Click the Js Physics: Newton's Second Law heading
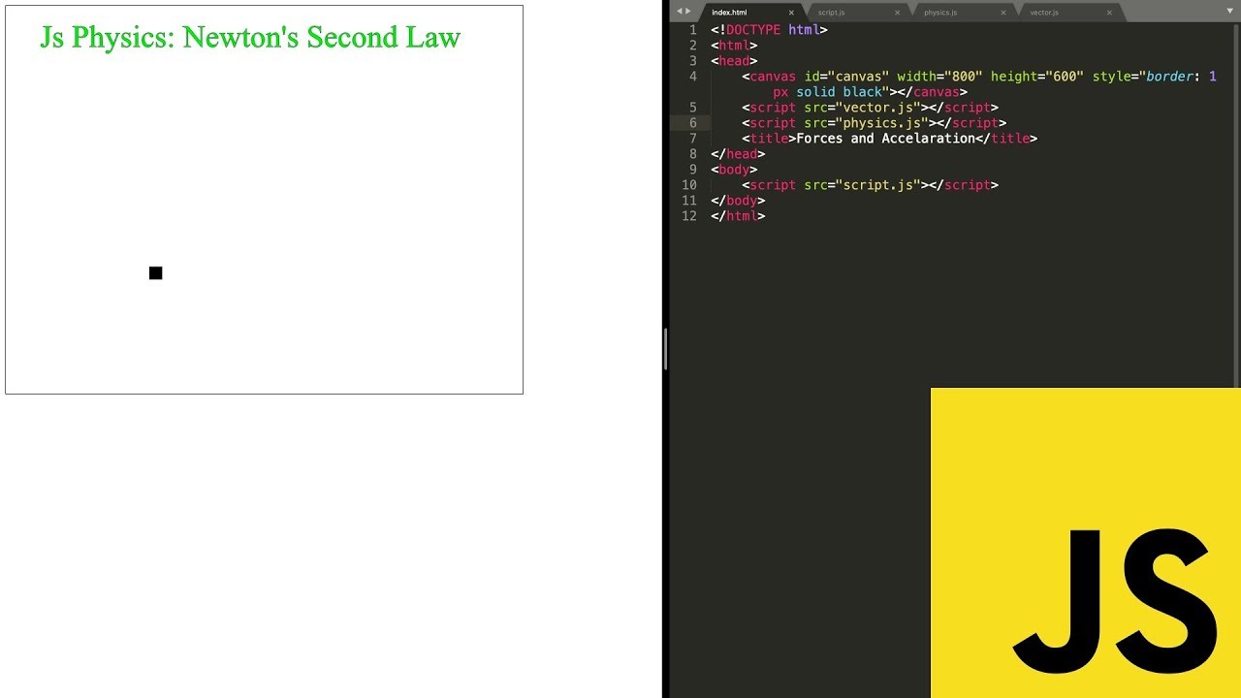The height and width of the screenshot is (698, 1241). coord(250,38)
